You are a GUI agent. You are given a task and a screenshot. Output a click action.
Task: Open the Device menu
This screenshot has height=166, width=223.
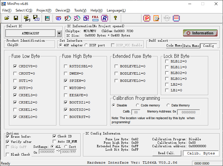(x=63, y=10)
